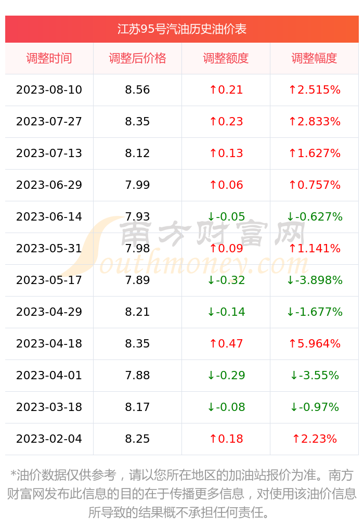Click the ↓-3.898% percentage cell
364x527 pixels.
click(x=315, y=280)
